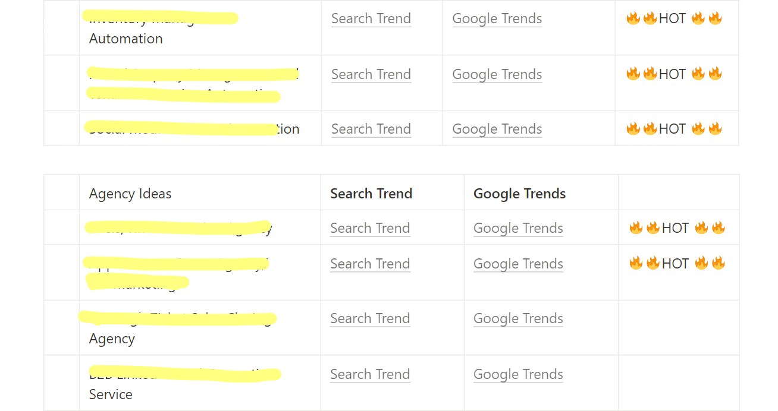
Task: Open Search Trend link in the Automation row
Action: [371, 18]
